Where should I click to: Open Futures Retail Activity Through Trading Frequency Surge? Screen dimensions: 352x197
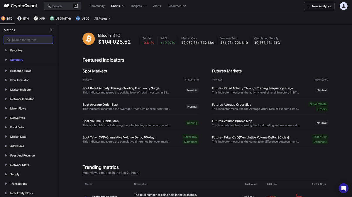click(252, 88)
